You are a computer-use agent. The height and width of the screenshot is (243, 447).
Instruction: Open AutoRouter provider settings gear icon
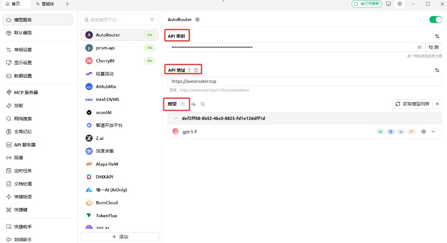[x=197, y=19]
